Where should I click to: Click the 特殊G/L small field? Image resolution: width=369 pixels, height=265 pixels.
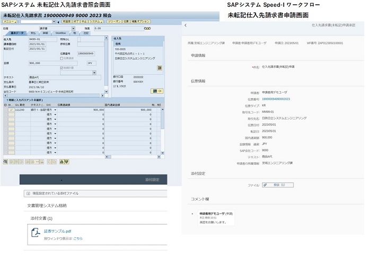pos(79,39)
